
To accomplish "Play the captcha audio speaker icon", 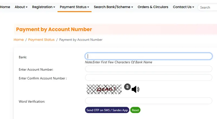I will tap(135, 89).
